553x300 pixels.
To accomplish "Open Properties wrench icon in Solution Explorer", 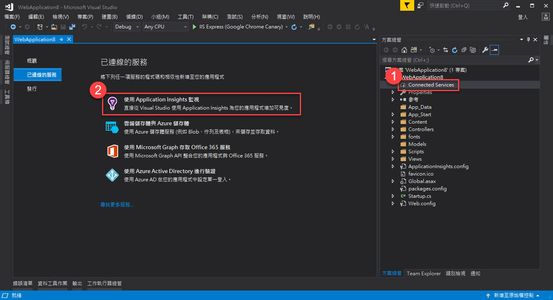I will 485,50.
